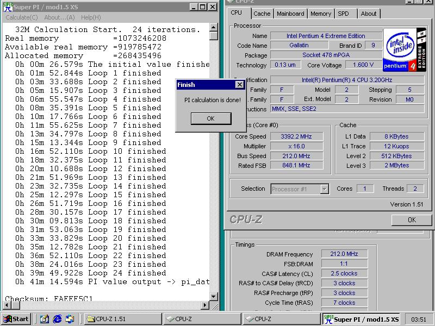Maximize the Super PI window
This screenshot has height=326, width=435.
click(x=203, y=7)
